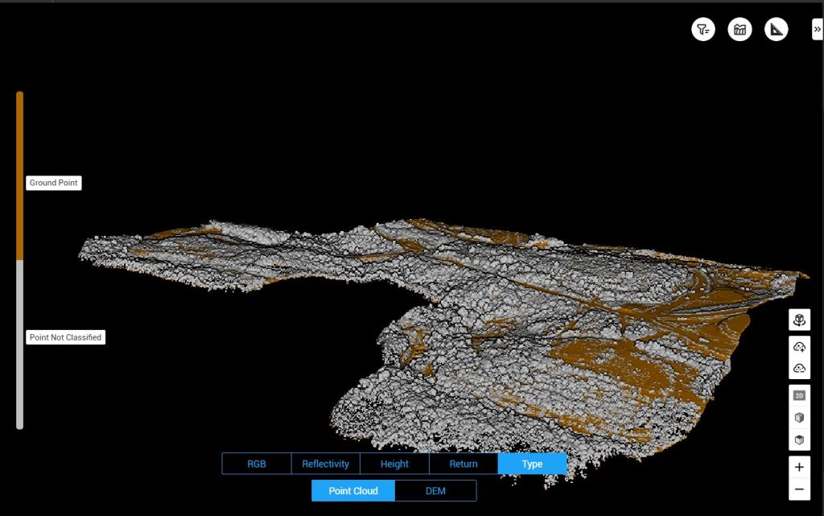Switch to Reflectivity coloring tab
This screenshot has width=824, height=516.
325,464
